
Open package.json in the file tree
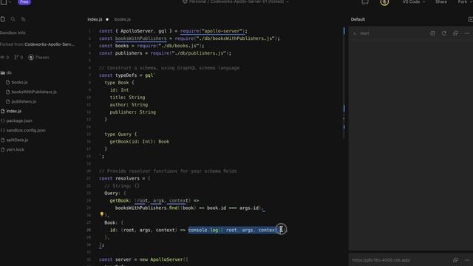click(x=19, y=120)
